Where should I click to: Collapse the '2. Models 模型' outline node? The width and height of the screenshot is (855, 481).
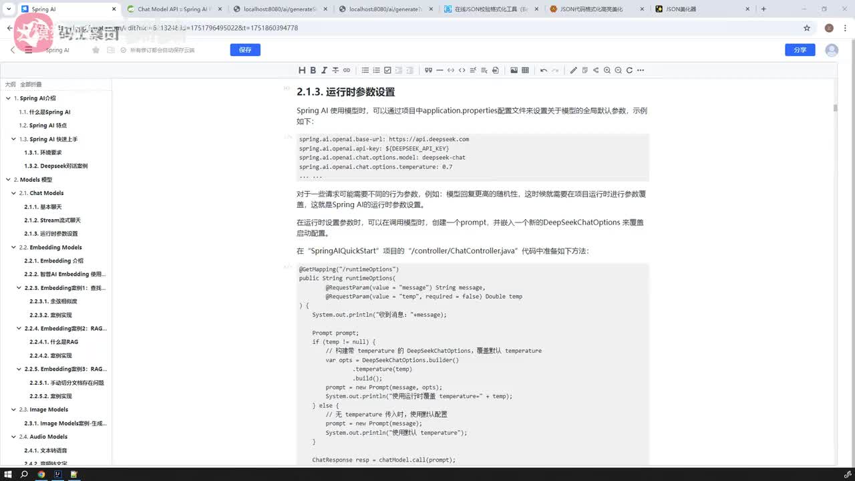point(8,180)
